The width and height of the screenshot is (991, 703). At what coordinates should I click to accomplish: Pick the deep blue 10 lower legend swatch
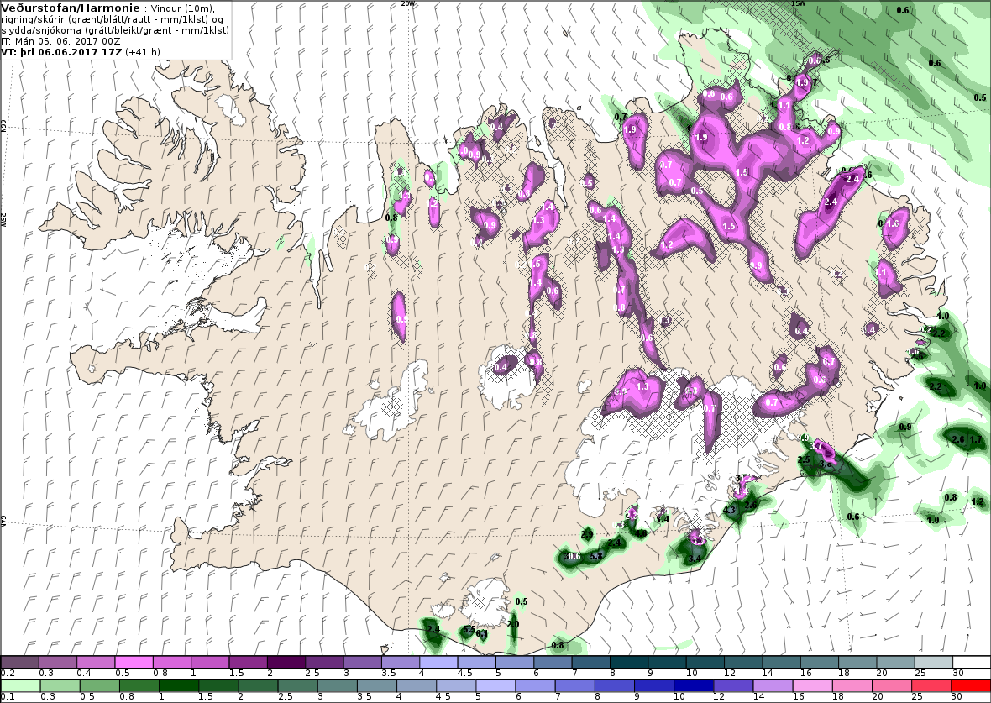pyautogui.click(x=694, y=686)
